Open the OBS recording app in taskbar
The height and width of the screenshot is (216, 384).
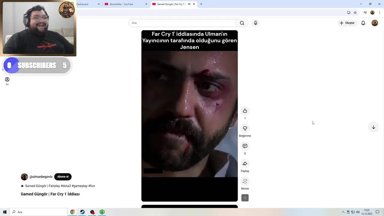point(92,212)
